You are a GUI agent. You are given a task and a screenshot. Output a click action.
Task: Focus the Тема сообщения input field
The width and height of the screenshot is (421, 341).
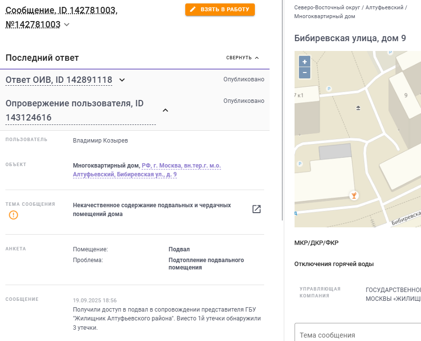point(358,332)
